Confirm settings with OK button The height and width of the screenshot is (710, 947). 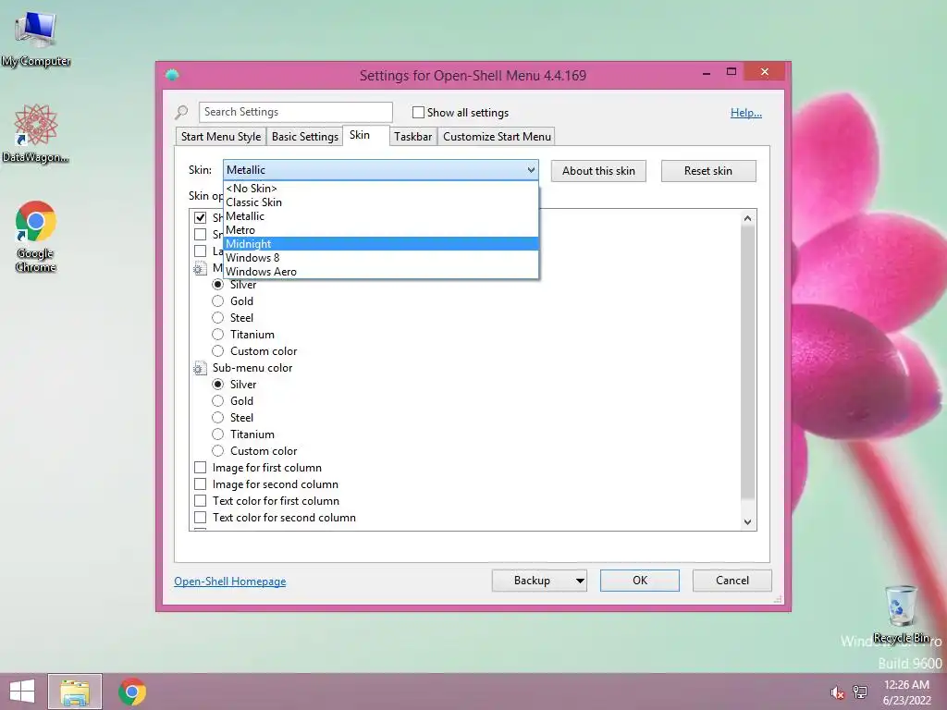(x=640, y=581)
